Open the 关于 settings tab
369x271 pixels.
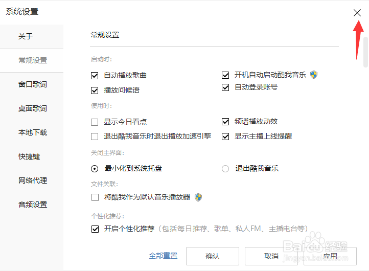coord(32,36)
